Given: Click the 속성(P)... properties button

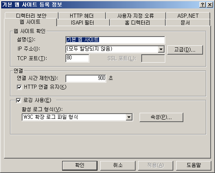Looking at the screenshot, I should [x=161, y=117].
